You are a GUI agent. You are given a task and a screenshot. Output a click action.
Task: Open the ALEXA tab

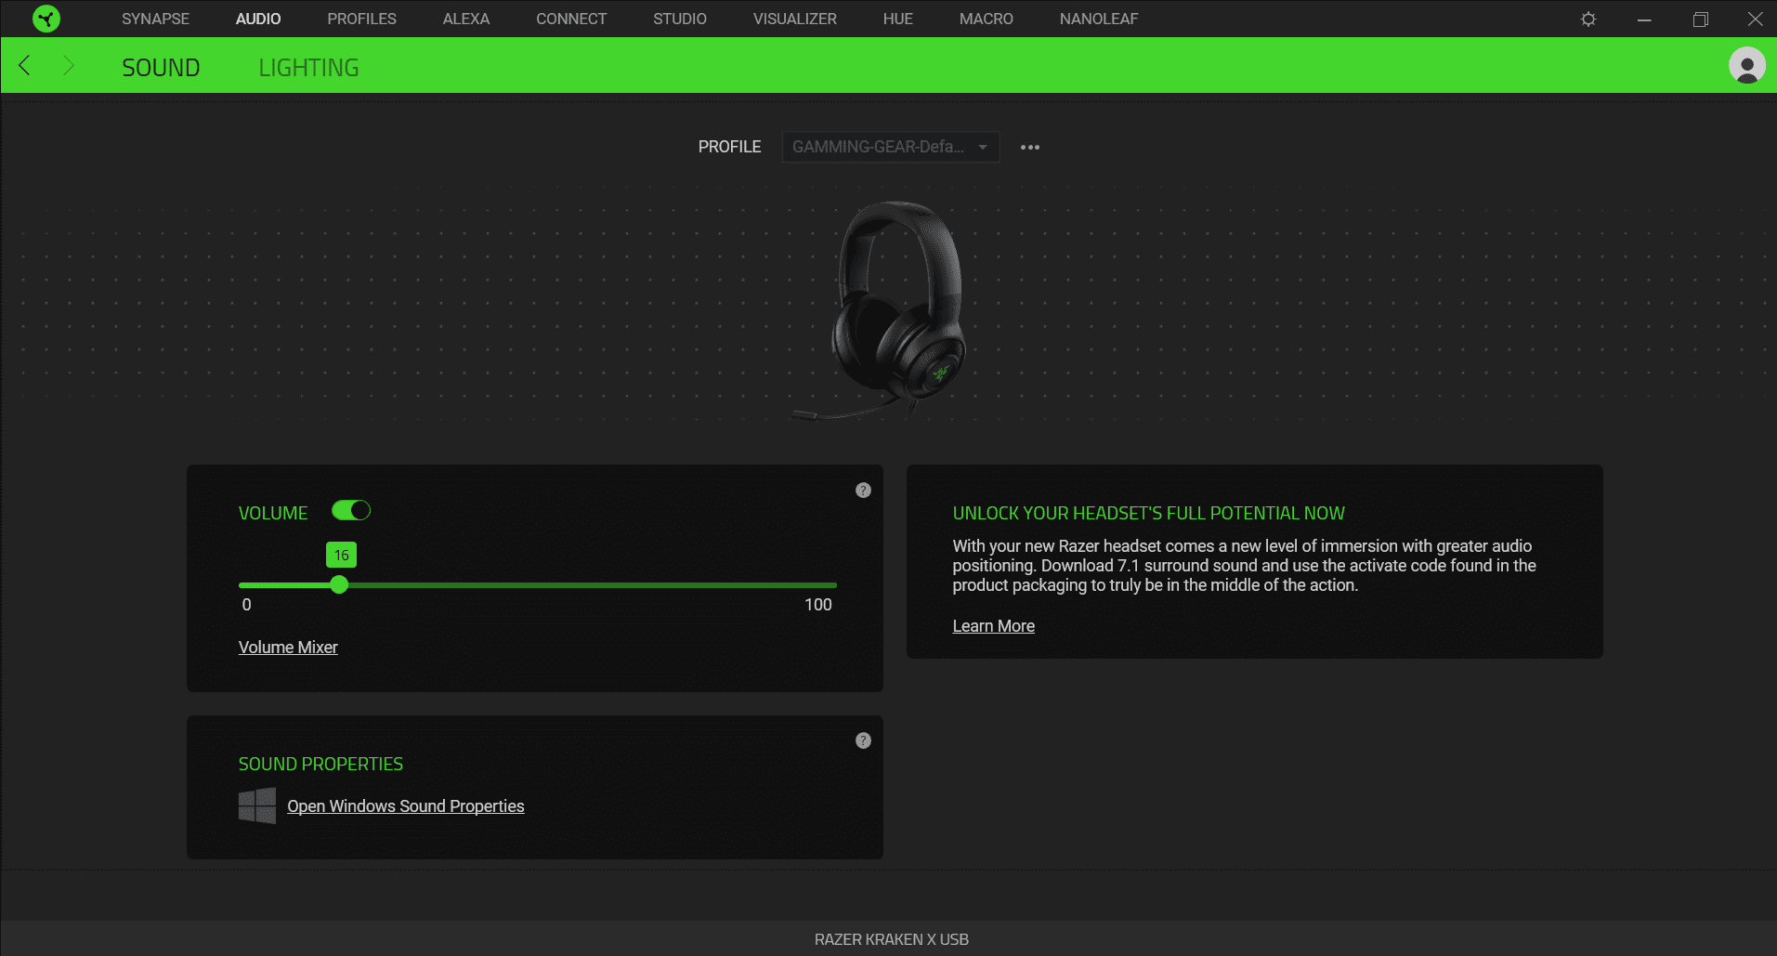(465, 19)
